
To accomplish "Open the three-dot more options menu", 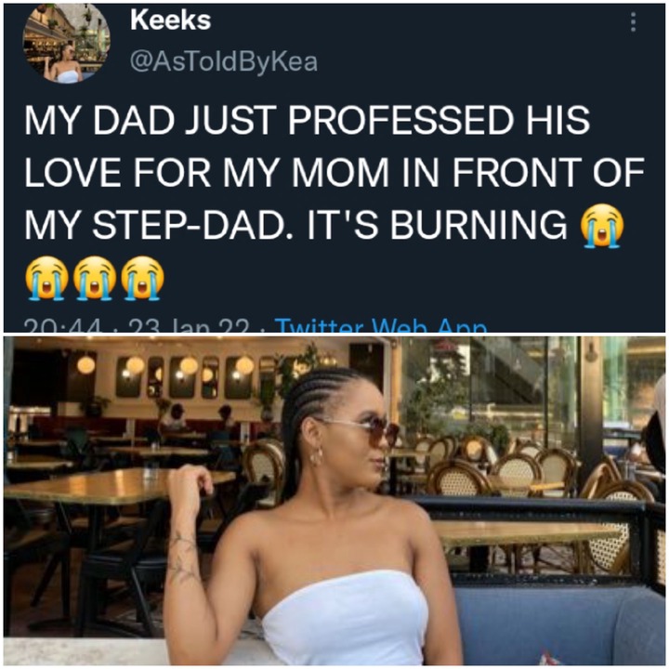I will point(633,21).
